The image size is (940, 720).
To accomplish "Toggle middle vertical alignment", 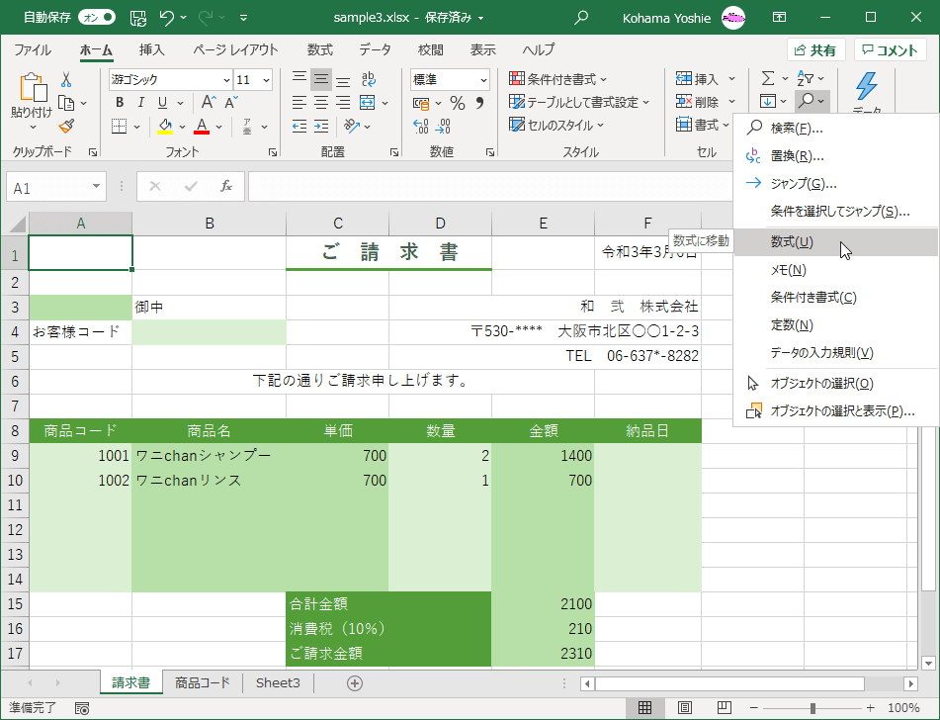I will click(x=320, y=78).
